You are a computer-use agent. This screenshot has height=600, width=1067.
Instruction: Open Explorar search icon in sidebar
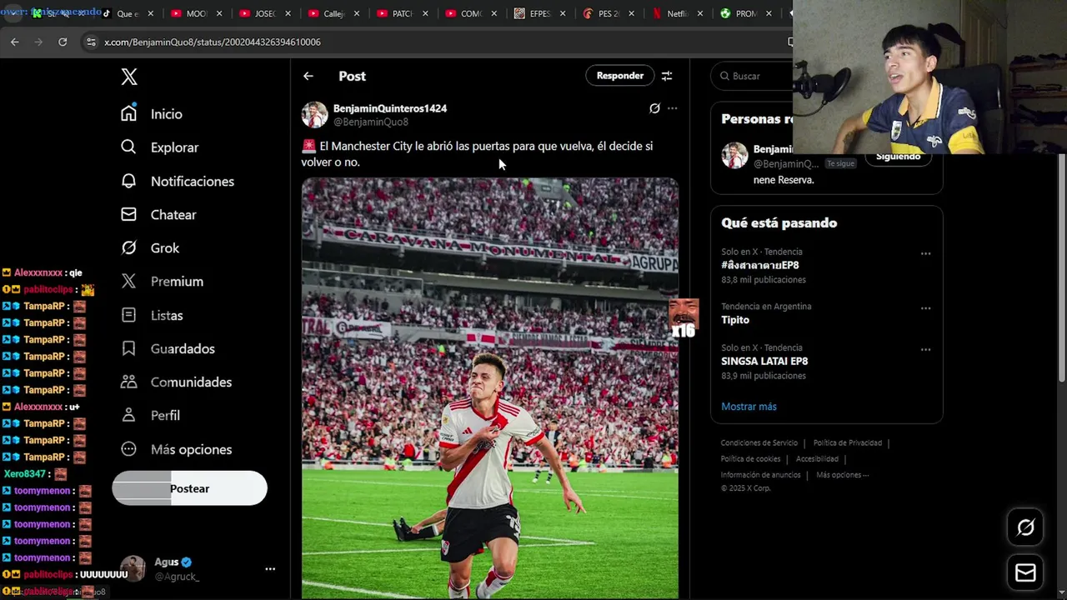click(128, 147)
